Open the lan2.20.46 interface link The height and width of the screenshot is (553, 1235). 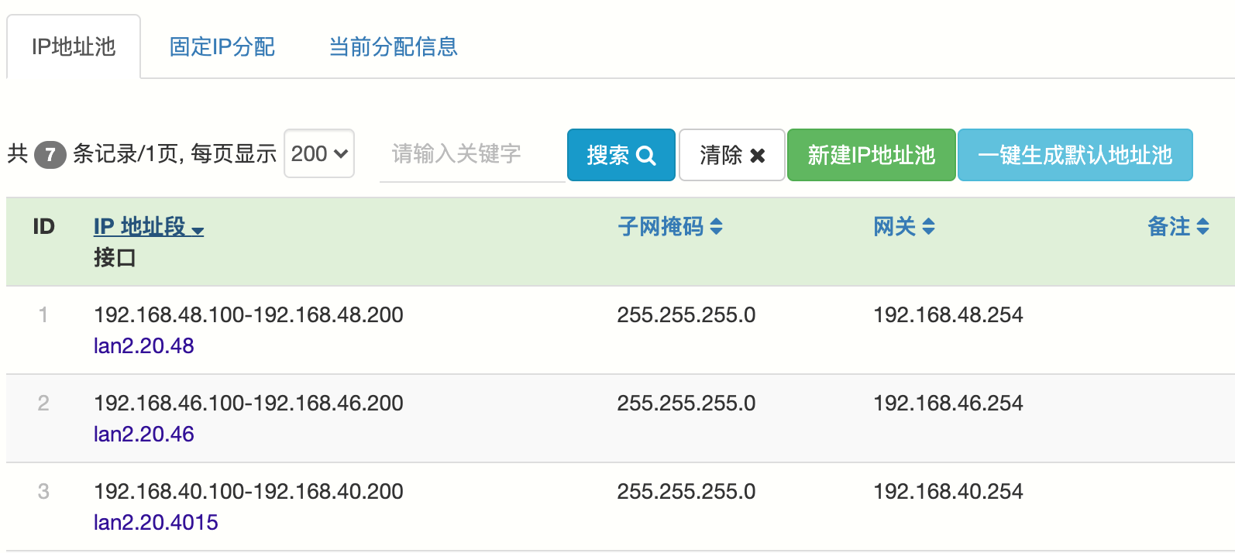tap(143, 434)
